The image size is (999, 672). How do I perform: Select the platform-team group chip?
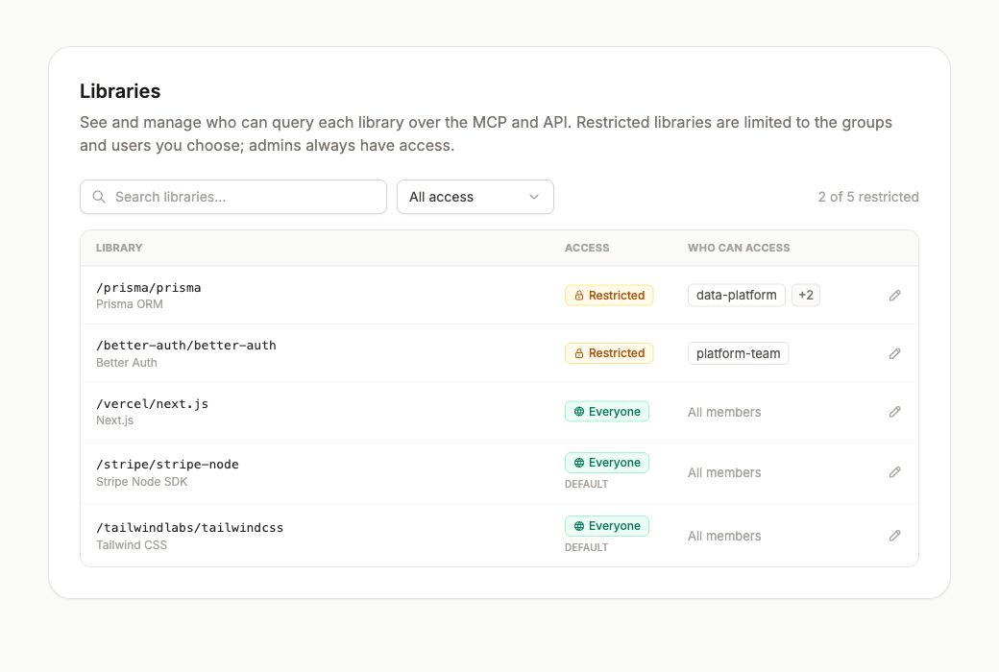pyautogui.click(x=739, y=353)
